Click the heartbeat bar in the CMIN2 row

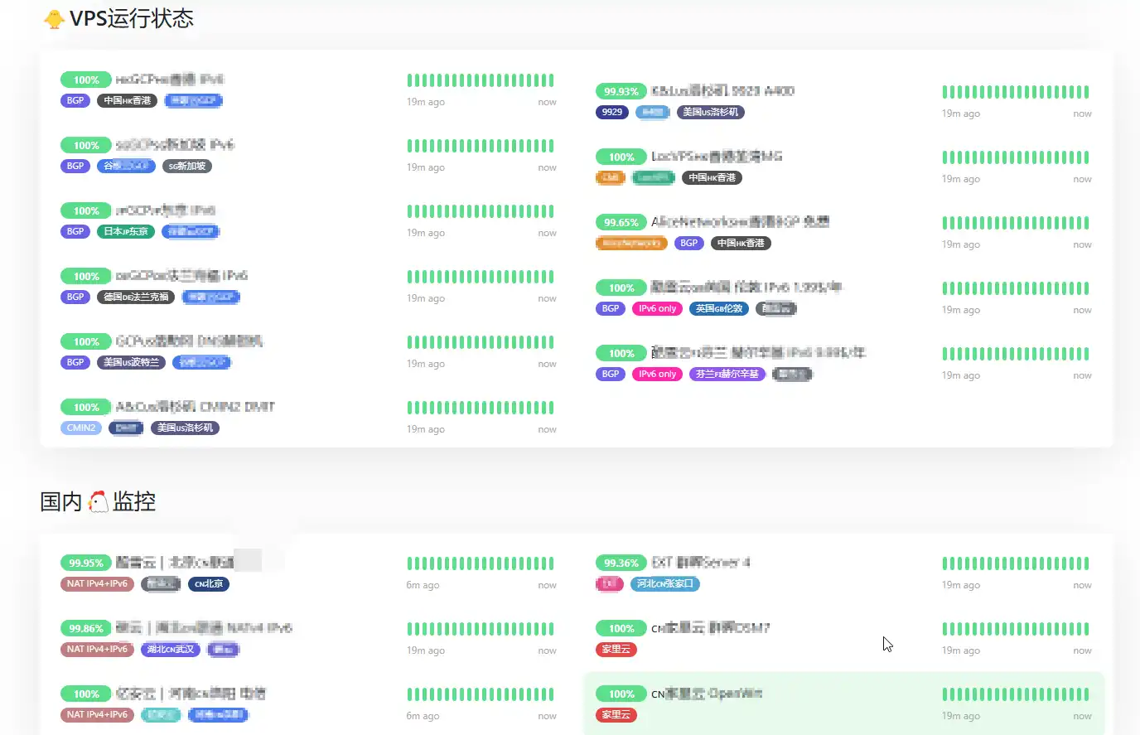coord(480,408)
